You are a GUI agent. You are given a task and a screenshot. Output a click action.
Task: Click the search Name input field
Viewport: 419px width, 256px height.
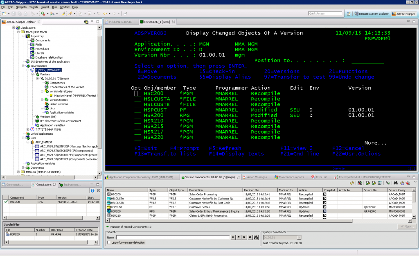(173, 237)
